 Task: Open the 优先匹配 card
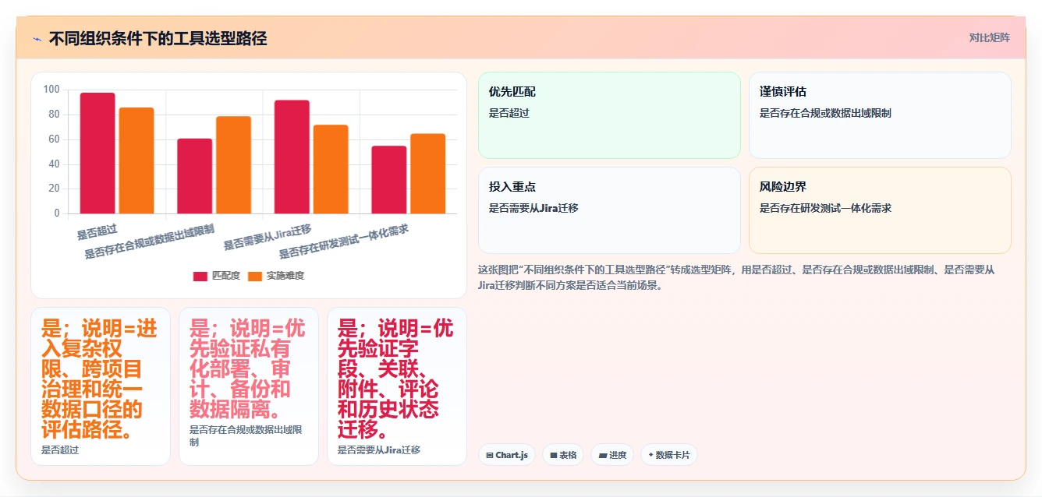pos(609,115)
